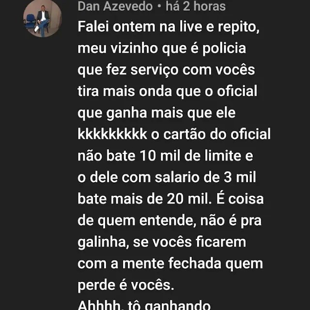Click the line 'com a mente fechada quem'

pos(170,264)
